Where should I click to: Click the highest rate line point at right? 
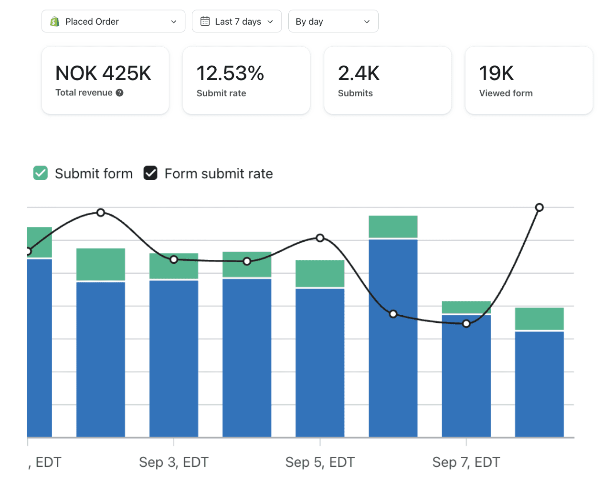pyautogui.click(x=539, y=207)
